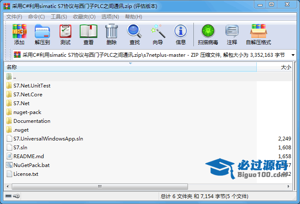Click the 注释 (Comment) toolbar icon
This screenshot has width=300, height=204.
(x=232, y=31)
